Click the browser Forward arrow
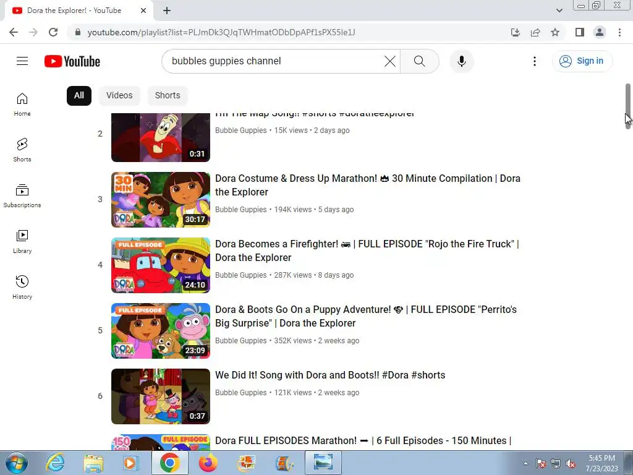This screenshot has height=475, width=633. (33, 32)
